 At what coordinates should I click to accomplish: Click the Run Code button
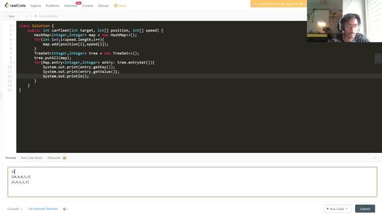pos(337,208)
